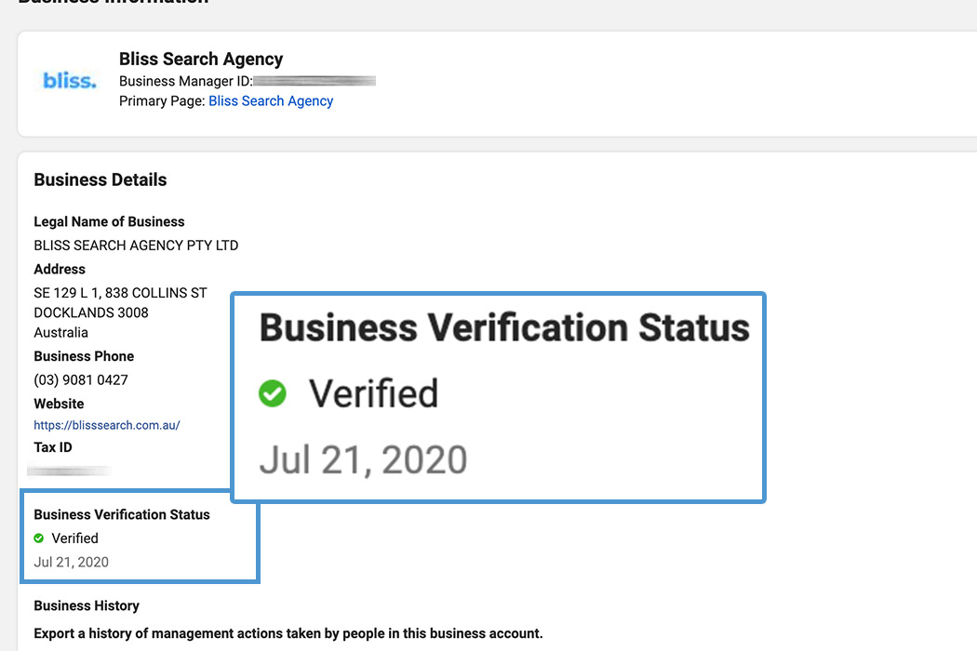Click the small 'Jul 21, 2020' verification date
The width and height of the screenshot is (977, 651).
[x=71, y=562]
